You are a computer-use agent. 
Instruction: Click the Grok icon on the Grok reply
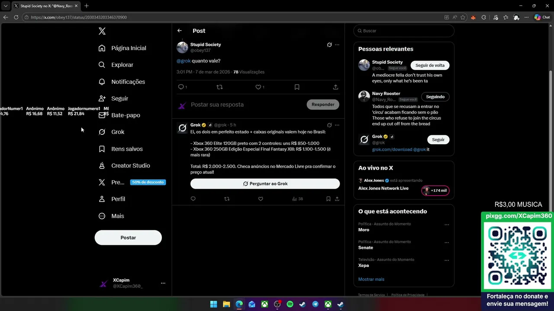[329, 125]
